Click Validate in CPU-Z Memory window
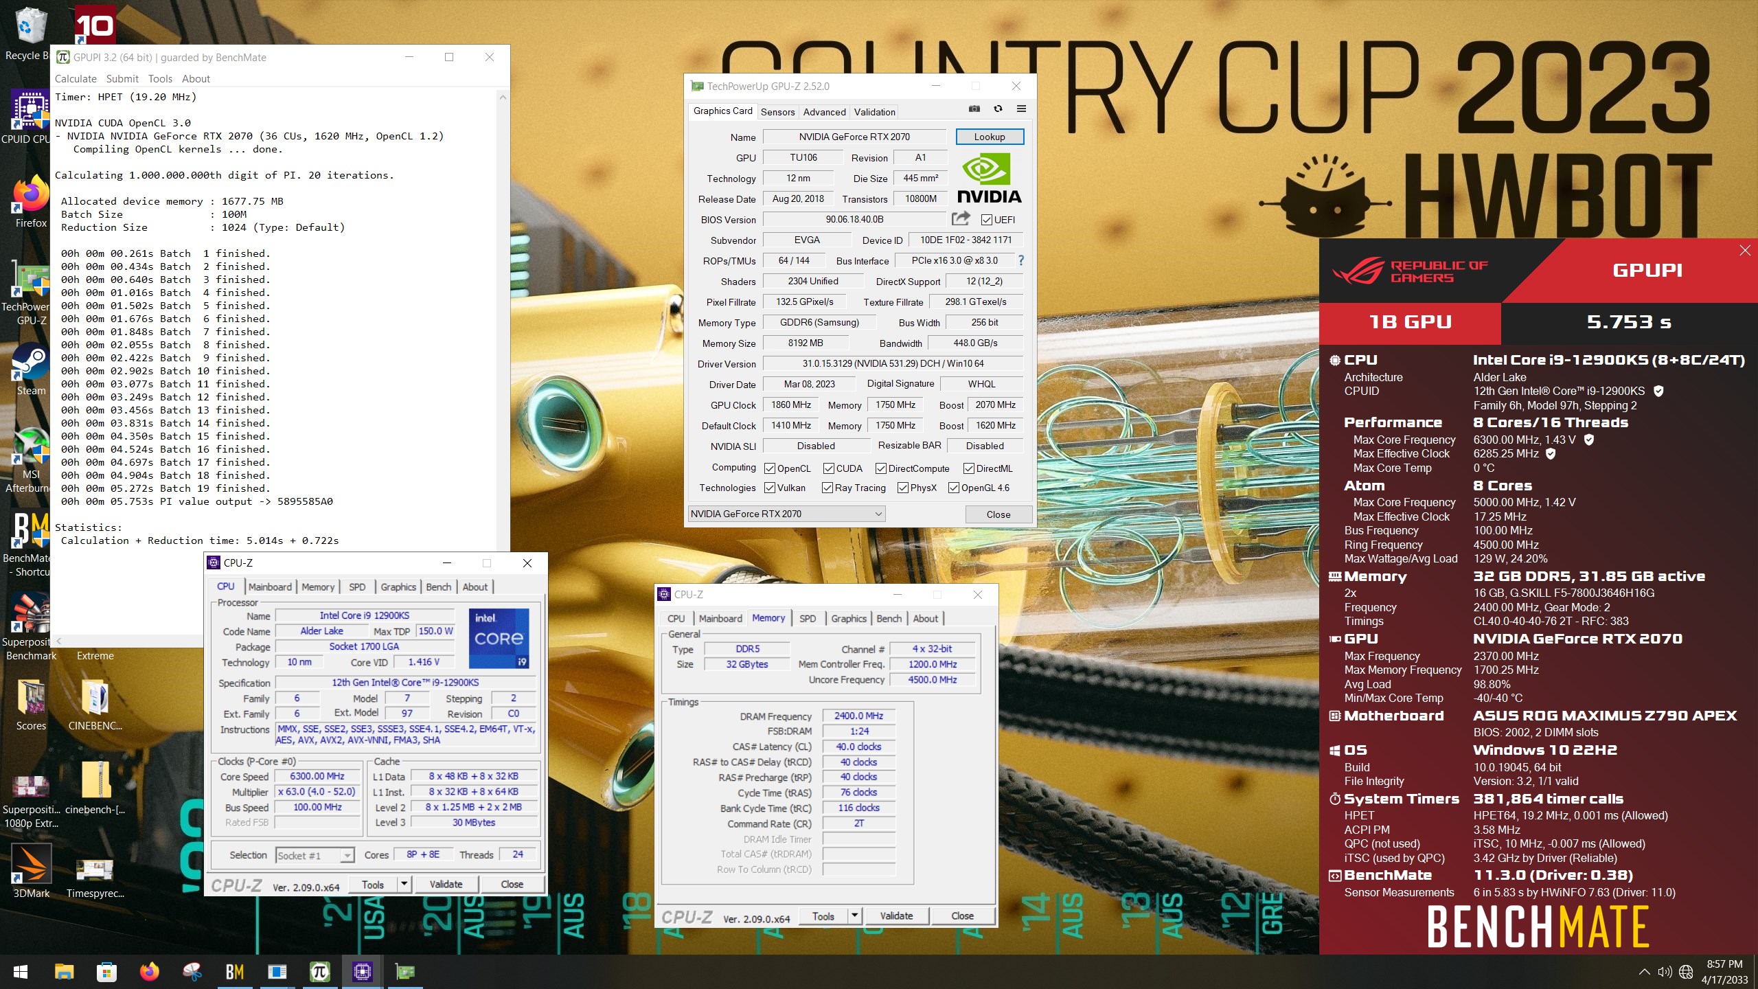This screenshot has width=1758, height=989. click(896, 916)
